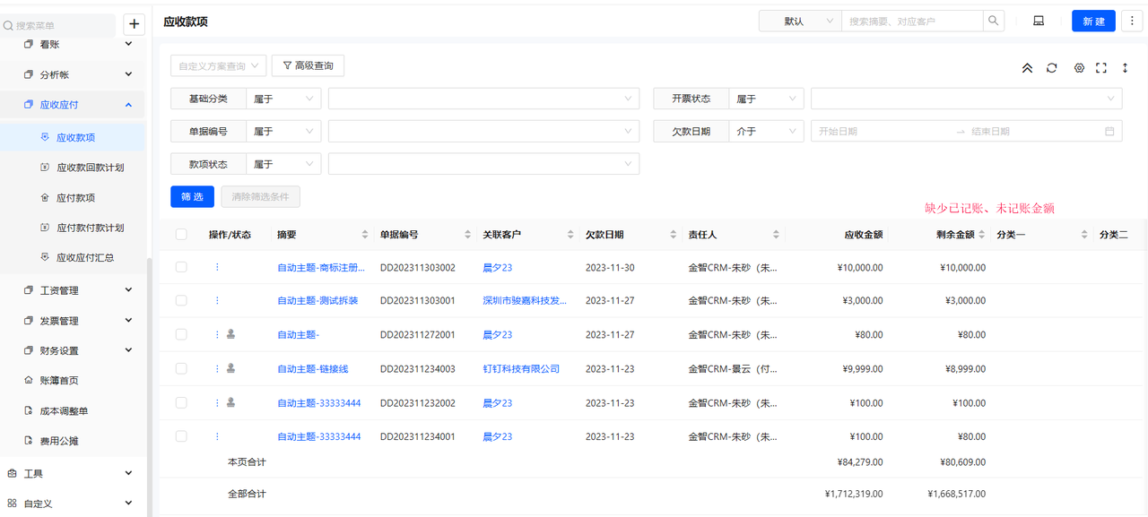The image size is (1148, 517).
Task: Open 基础分类 value select box
Action: coord(483,99)
